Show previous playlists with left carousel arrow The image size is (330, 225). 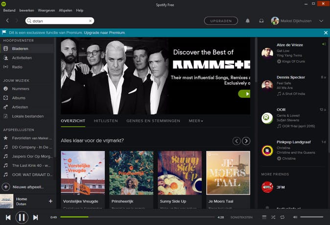pyautogui.click(x=236, y=141)
